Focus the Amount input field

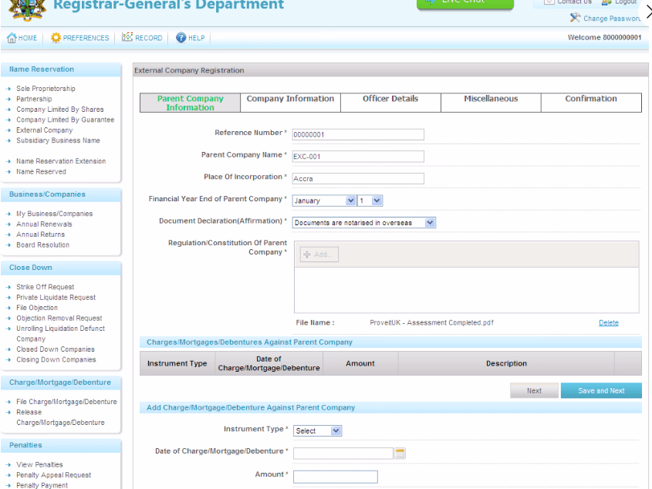(336, 477)
